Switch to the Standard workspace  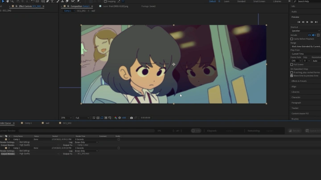pos(241,1)
